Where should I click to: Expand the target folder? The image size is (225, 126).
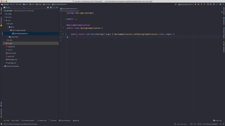[5, 43]
